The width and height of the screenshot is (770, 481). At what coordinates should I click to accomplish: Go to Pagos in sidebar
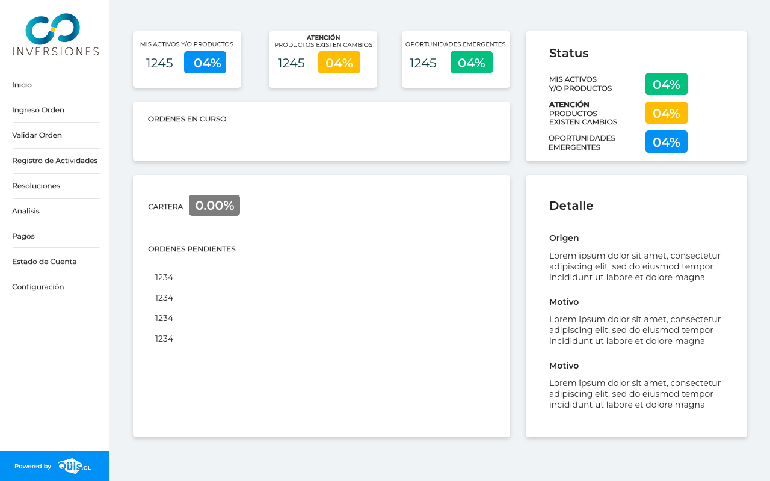(23, 236)
